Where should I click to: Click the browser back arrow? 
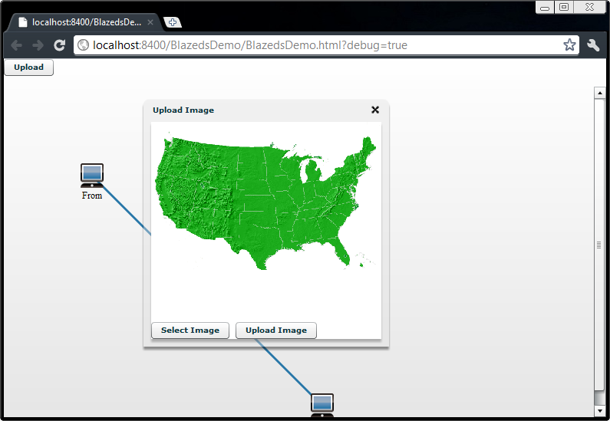[x=16, y=45]
